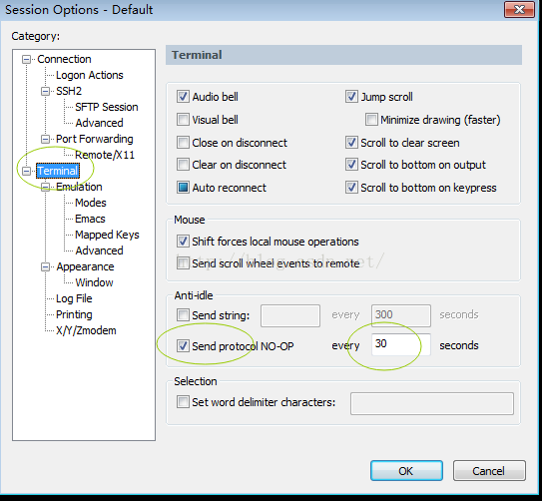Select Window category

[x=94, y=282]
